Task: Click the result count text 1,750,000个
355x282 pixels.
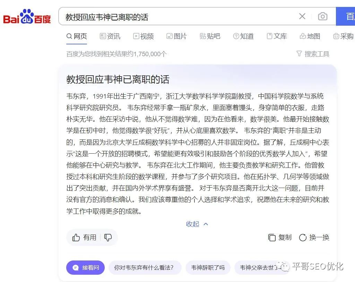Action: click(x=150, y=54)
